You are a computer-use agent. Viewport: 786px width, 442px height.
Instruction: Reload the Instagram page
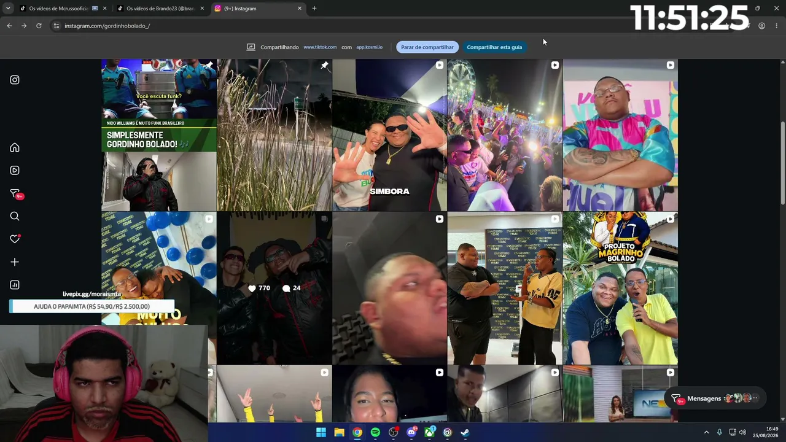pos(39,26)
